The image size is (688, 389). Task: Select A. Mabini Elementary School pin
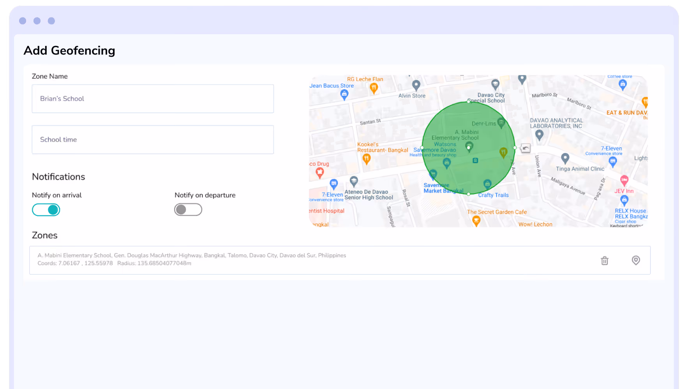tap(469, 147)
